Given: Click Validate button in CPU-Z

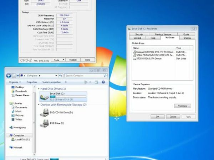Looking at the screenshot, I should [x=73, y=60].
